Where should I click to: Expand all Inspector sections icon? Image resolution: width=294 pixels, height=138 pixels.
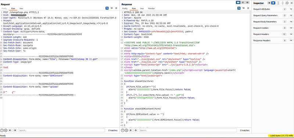pyautogui.click(x=279, y=3)
